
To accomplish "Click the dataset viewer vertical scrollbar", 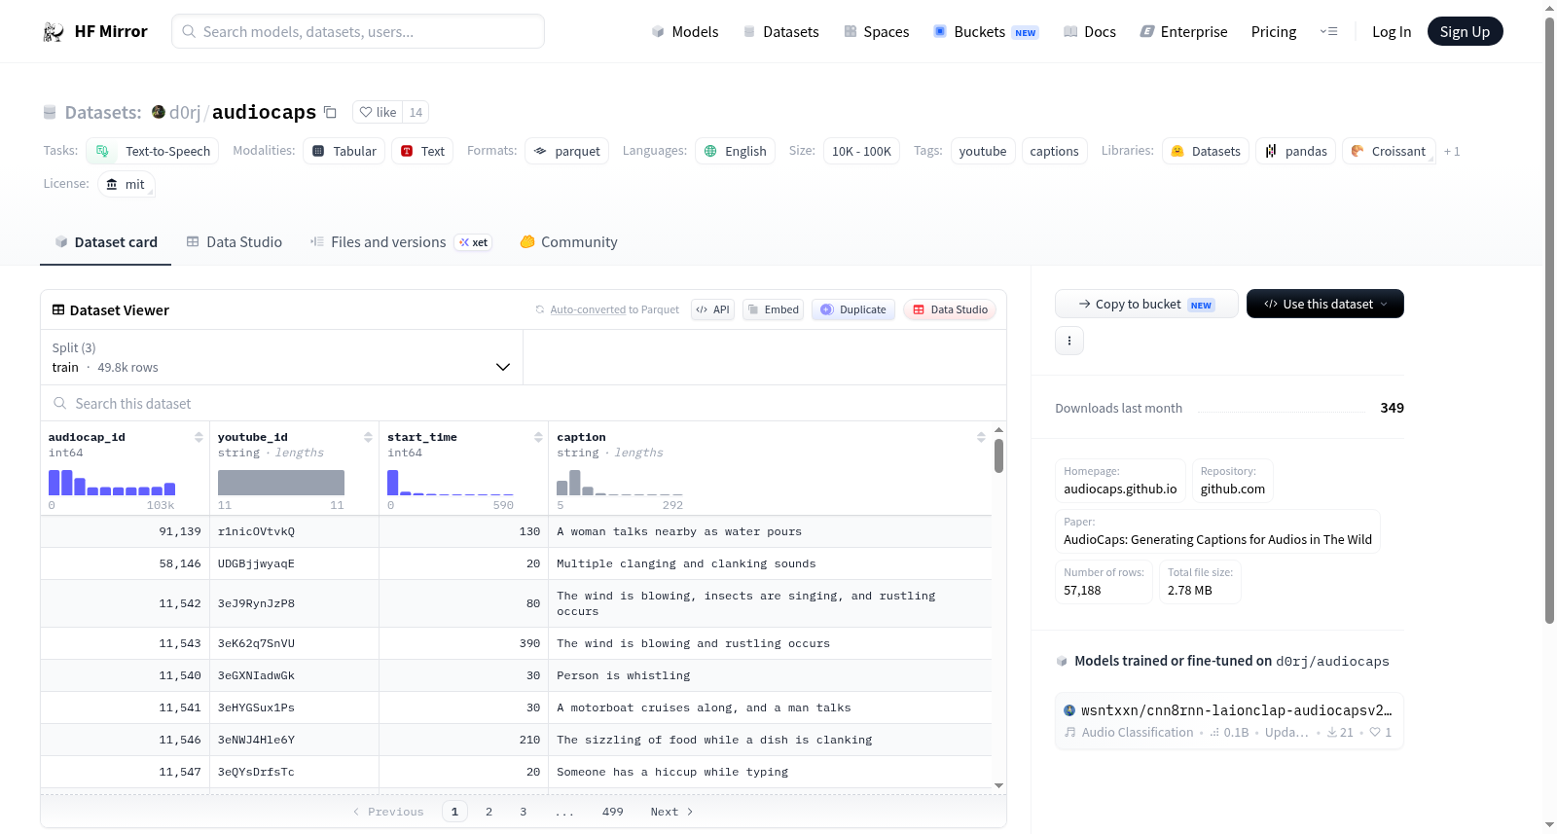I will 998,455.
